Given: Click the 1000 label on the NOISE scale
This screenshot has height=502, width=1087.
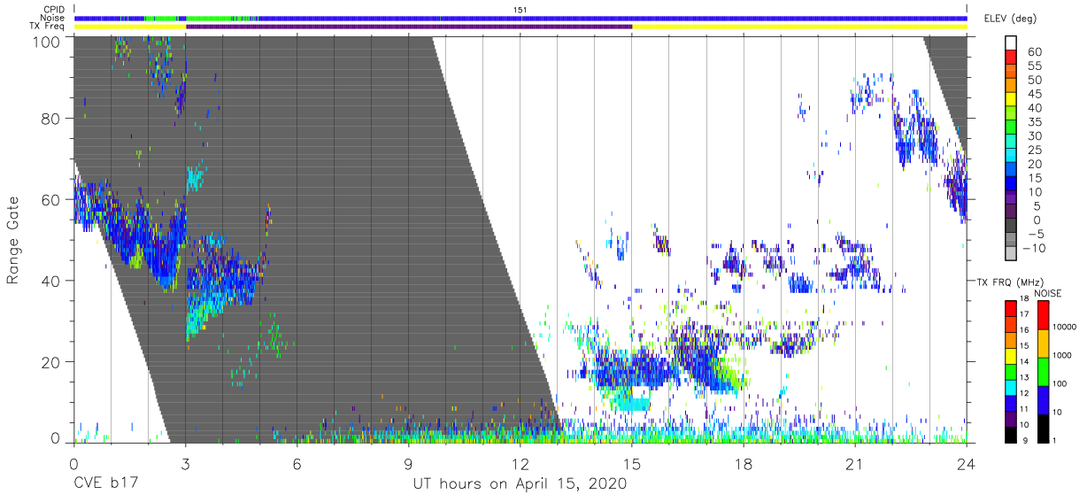Looking at the screenshot, I should click(x=1062, y=356).
